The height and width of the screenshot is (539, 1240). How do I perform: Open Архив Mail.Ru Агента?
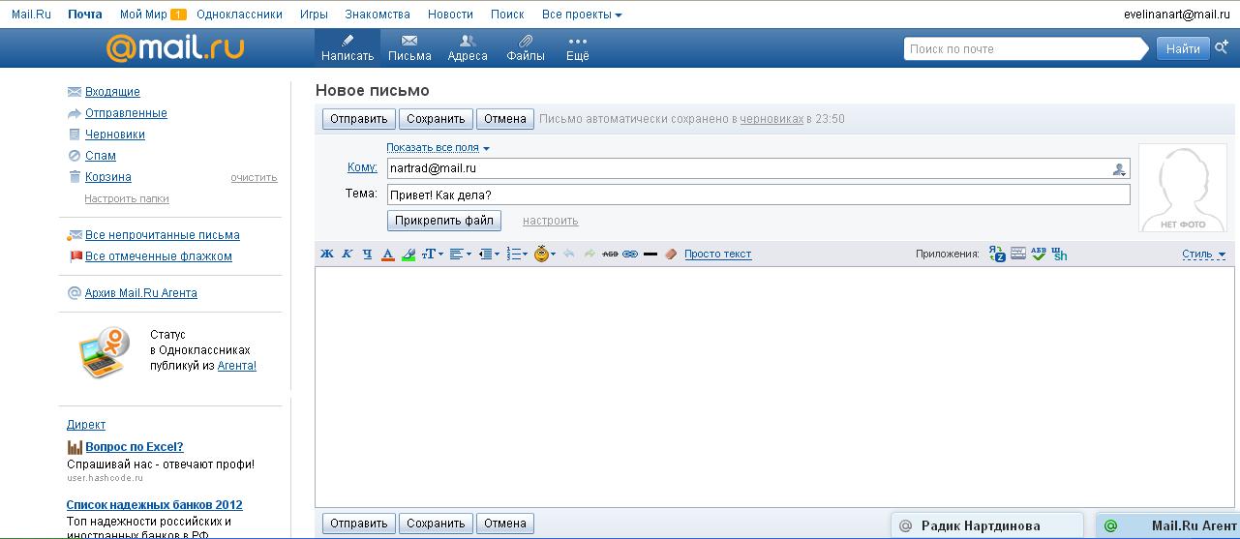(x=141, y=293)
